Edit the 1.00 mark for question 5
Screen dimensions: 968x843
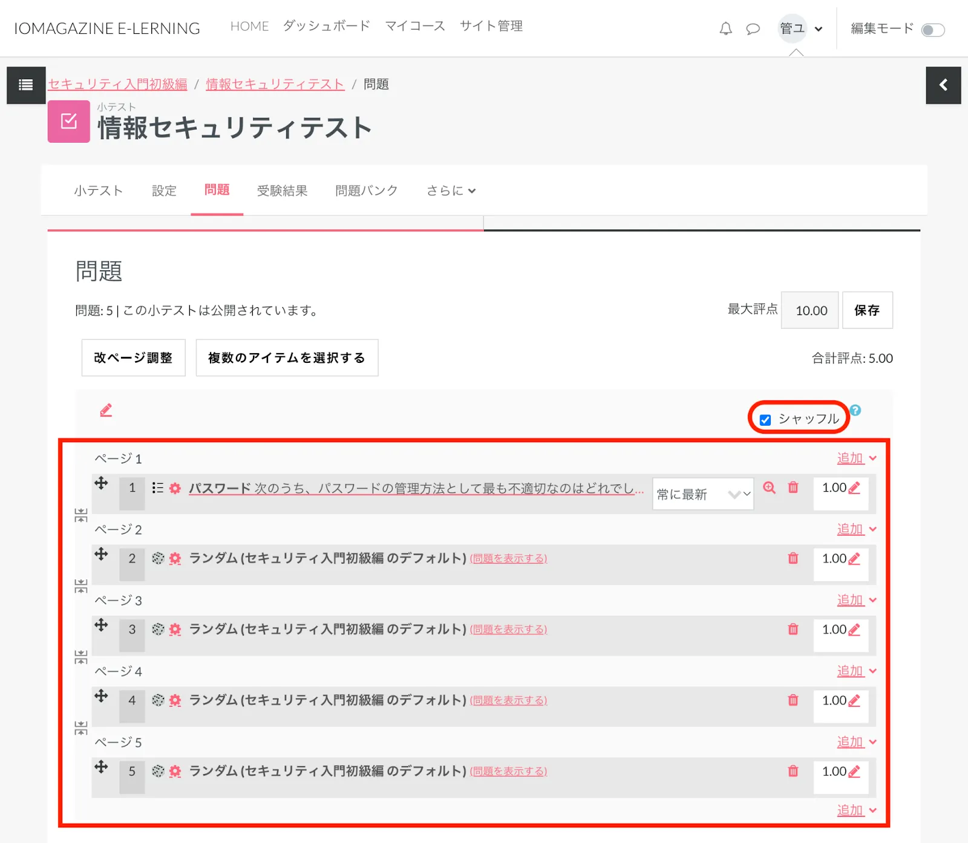click(854, 772)
